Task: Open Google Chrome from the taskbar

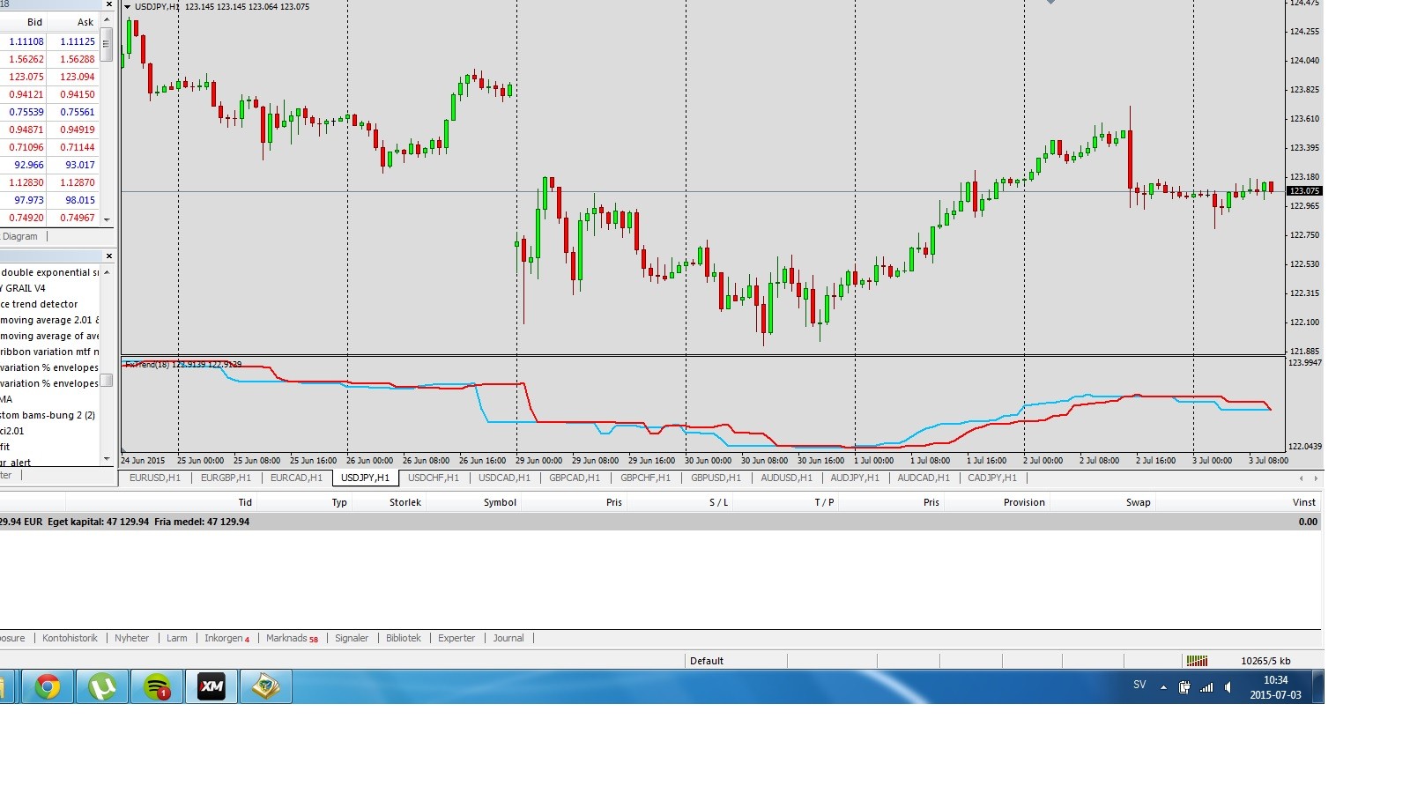Action: 48,686
